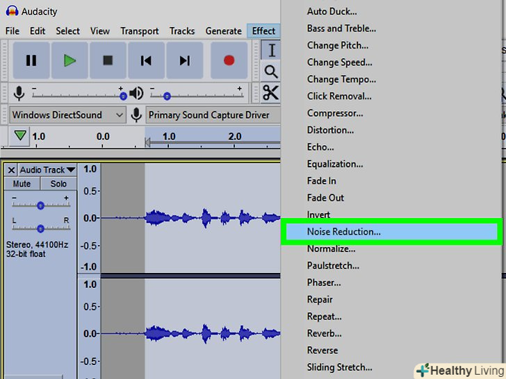Click timeline ruler at 2.0 mark
506x379 pixels.
(x=235, y=137)
